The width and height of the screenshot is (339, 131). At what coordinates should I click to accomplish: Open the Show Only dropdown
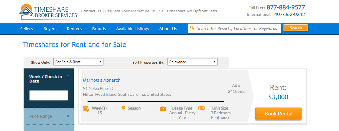click(x=78, y=62)
